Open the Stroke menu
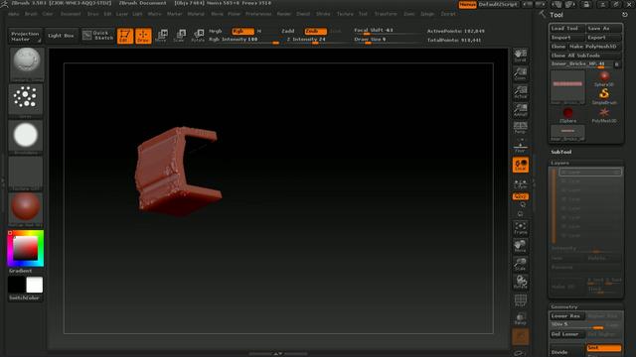636x357 pixels. [323, 14]
